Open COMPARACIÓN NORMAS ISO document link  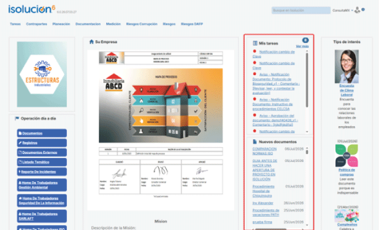[264, 151]
